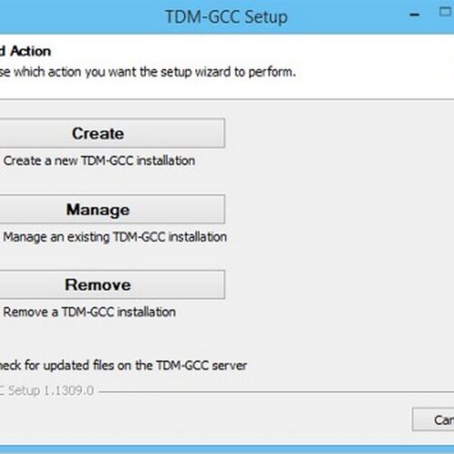Click the 'Manage an existing TDM-GCC installation' description
Viewport: 454px width, 454px height.
[115, 237]
